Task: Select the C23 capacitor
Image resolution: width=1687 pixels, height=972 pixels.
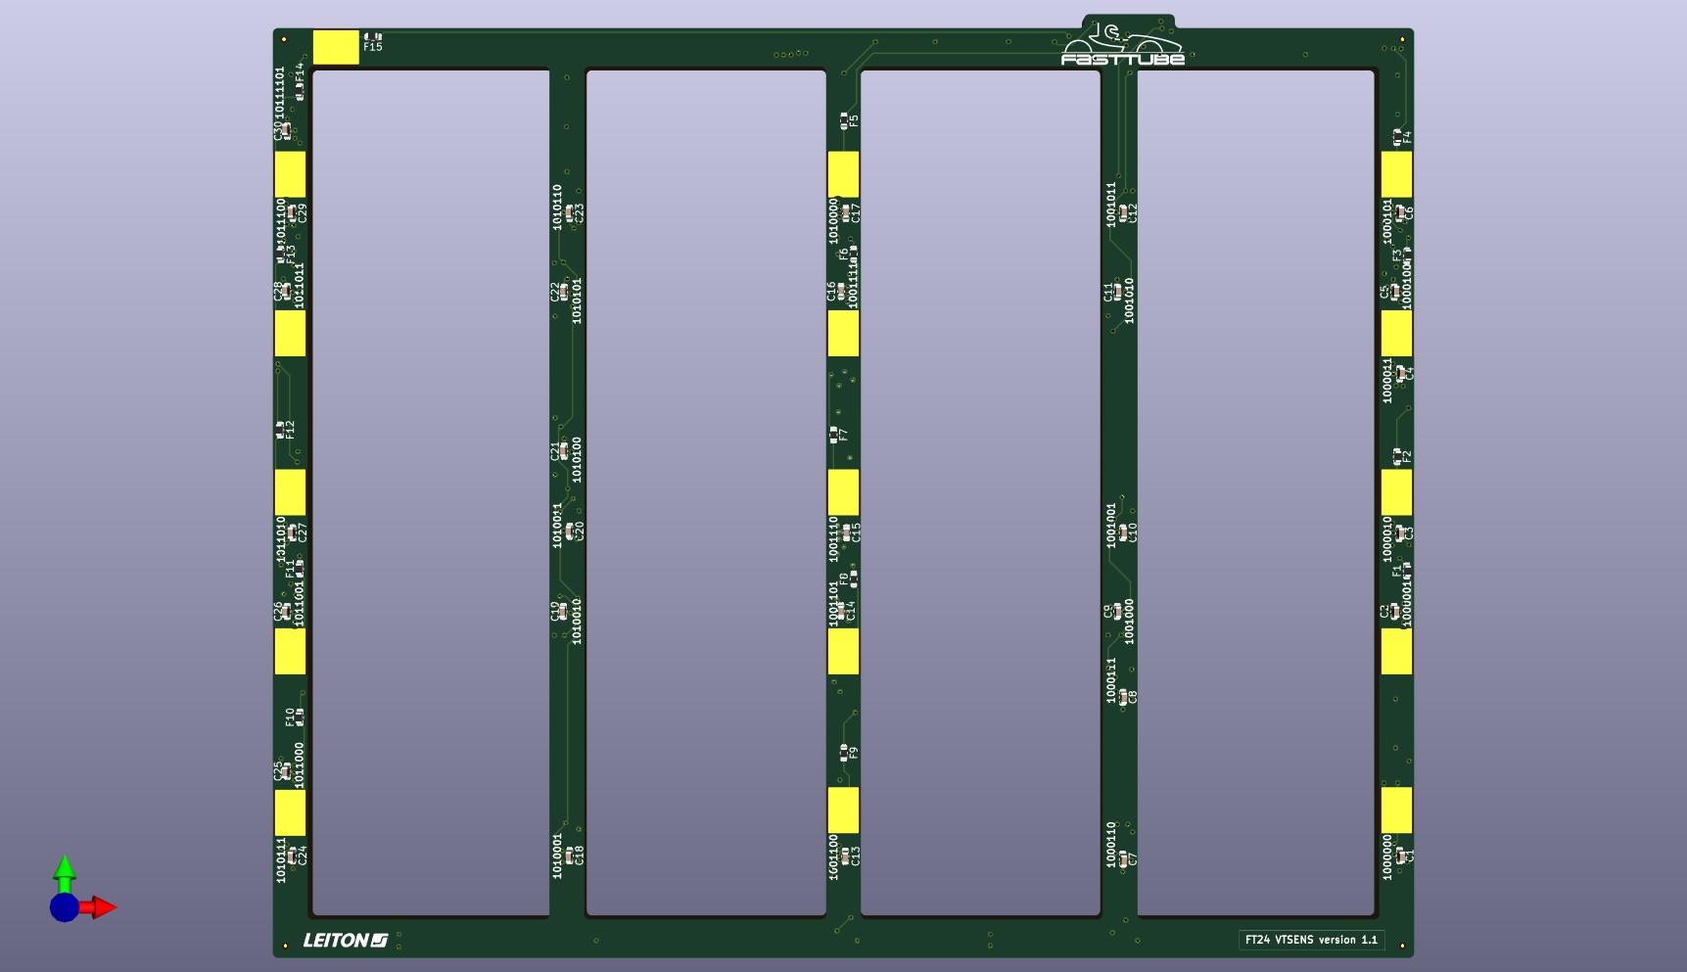Action: [x=571, y=212]
